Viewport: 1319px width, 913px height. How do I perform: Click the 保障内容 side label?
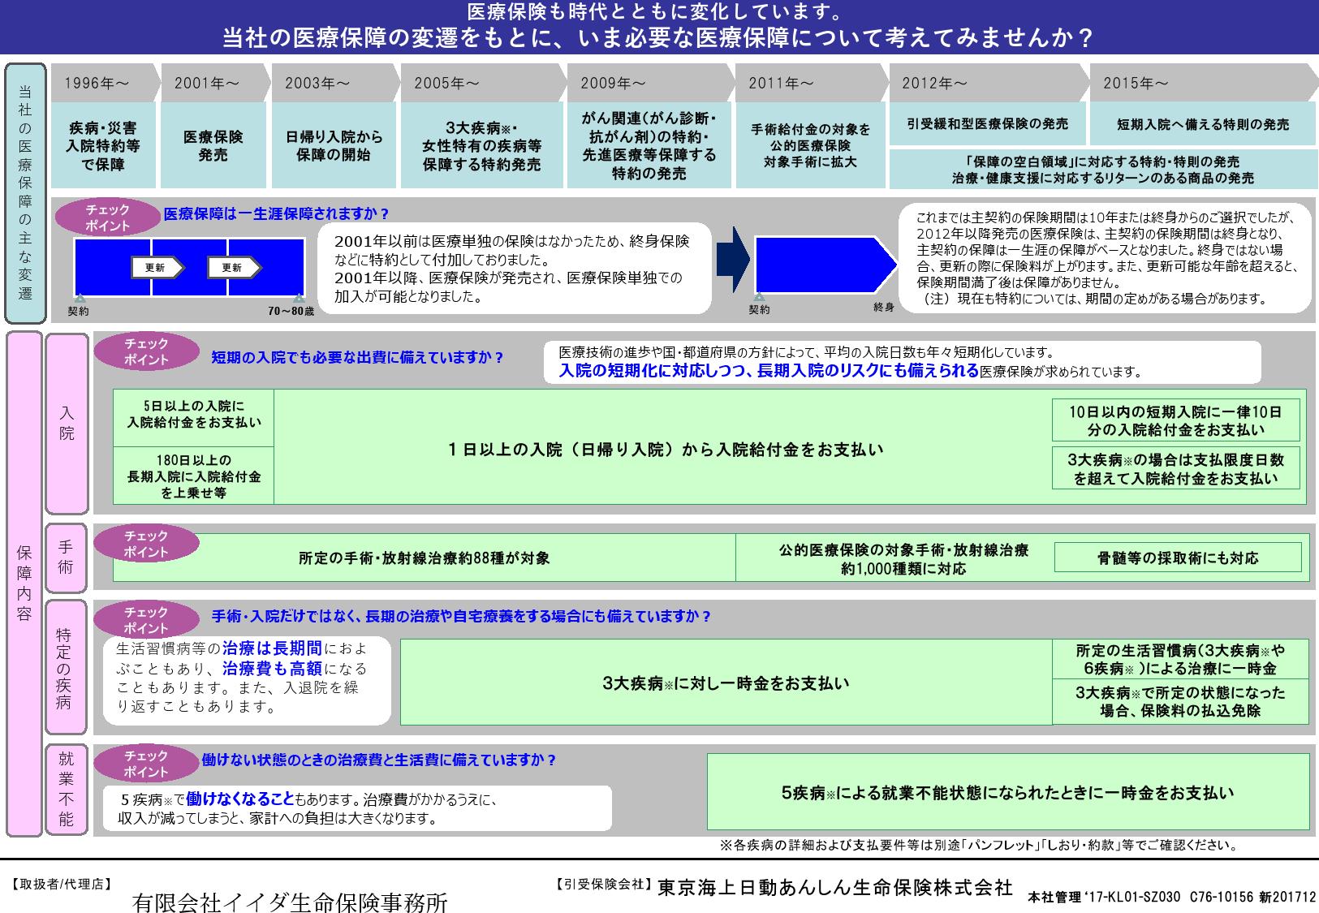24,584
